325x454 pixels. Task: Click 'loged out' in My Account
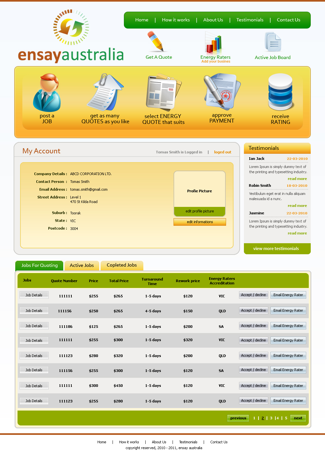[x=223, y=152]
